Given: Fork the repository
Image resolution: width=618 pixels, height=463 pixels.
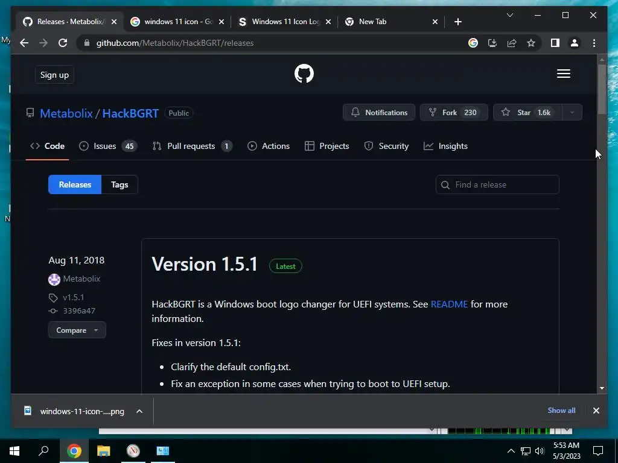Looking at the screenshot, I should [x=454, y=112].
